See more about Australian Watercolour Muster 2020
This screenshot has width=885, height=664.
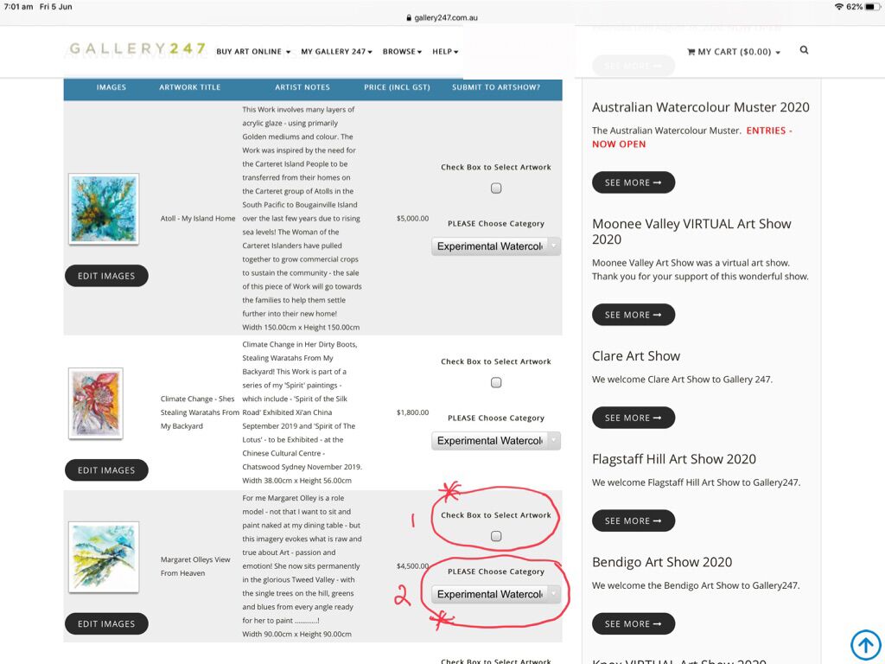634,182
